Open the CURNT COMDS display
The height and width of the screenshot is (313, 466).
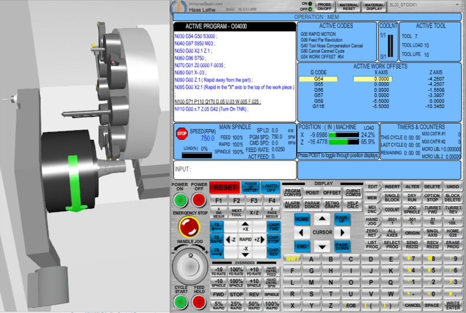352,192
